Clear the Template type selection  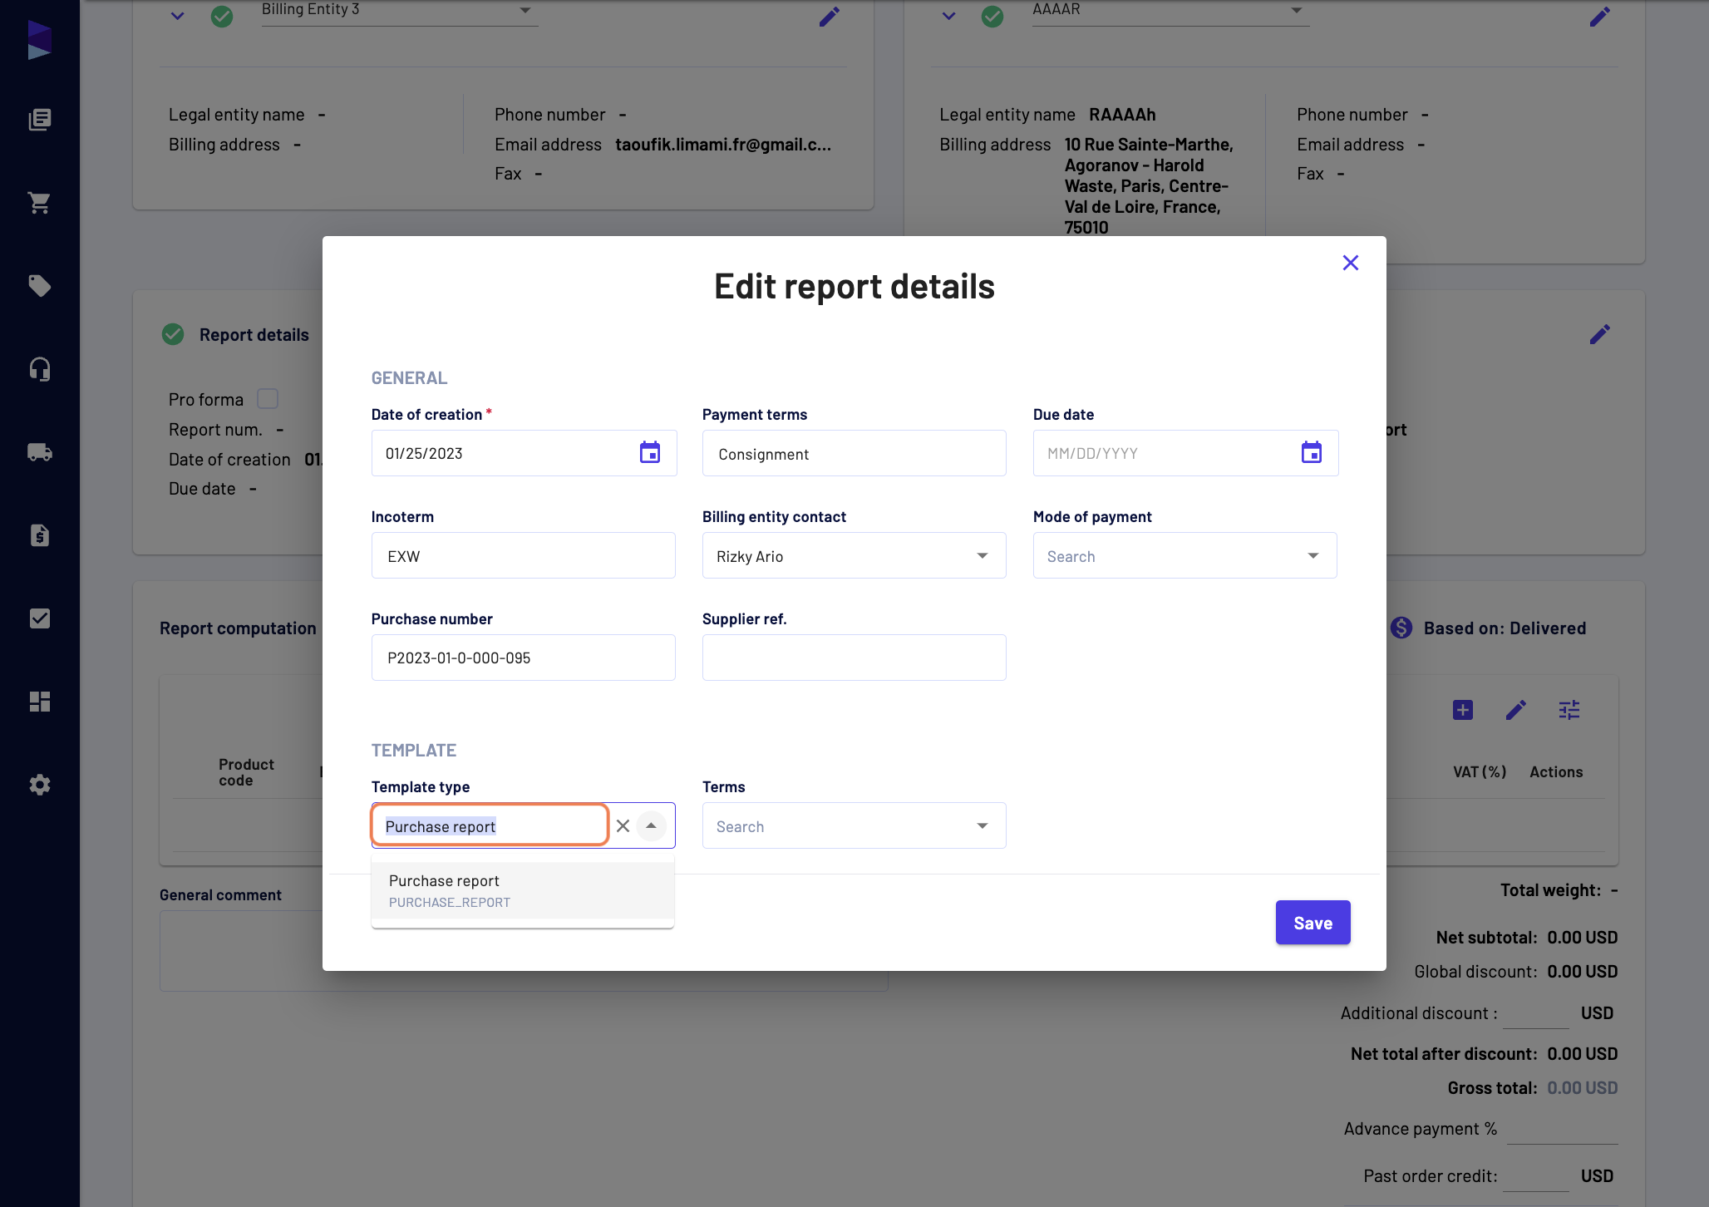(x=623, y=825)
